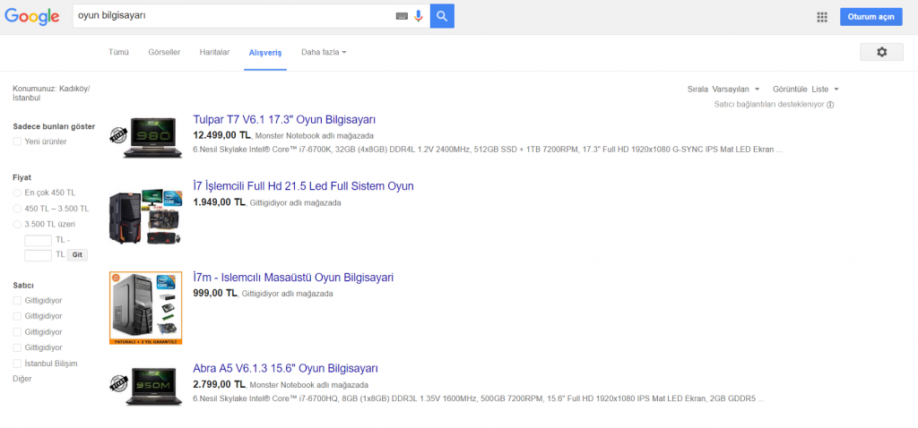This screenshot has height=428, width=918.
Task: Open İ7m - Islemcılı Masaüstü Oyun Bilgisayari link
Action: coord(293,278)
